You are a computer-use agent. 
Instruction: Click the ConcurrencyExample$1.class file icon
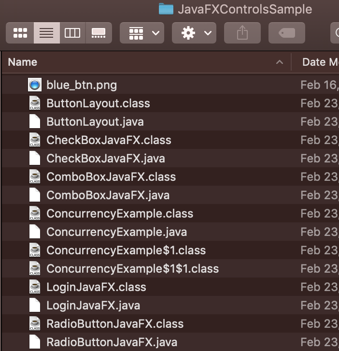pos(35,250)
